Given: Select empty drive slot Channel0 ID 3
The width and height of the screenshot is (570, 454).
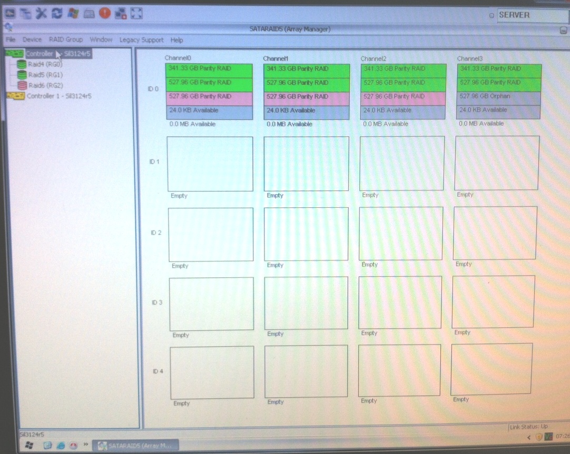Looking at the screenshot, I should tap(212, 304).
